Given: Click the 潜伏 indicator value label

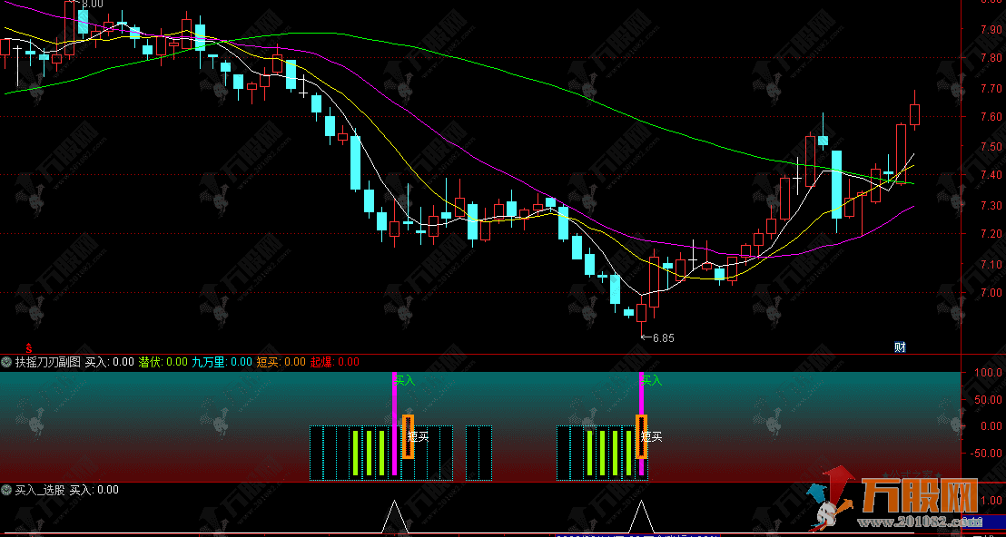Looking at the screenshot, I should tap(150, 363).
